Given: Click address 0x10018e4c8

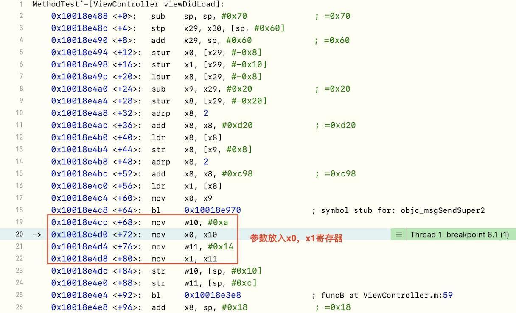Looking at the screenshot, I should tap(79, 210).
